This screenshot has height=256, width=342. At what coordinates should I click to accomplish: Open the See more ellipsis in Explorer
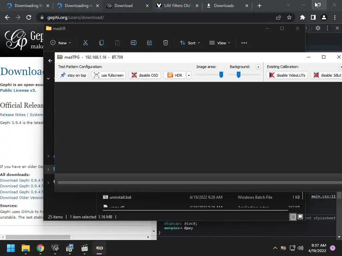(x=244, y=43)
